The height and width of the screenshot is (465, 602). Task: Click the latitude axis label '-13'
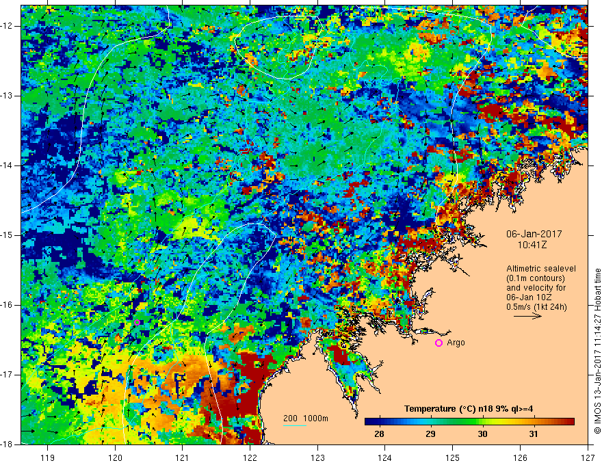click(8, 96)
